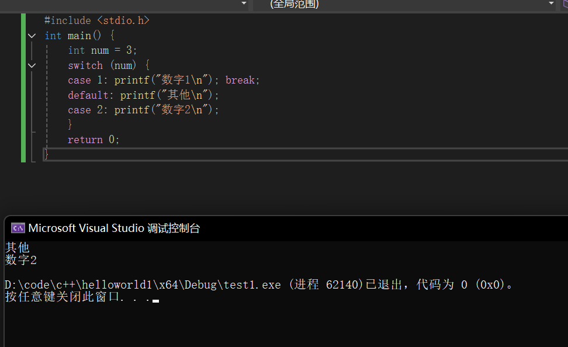Focus the Microsoft Visual Studio 调试控制台 title bar
This screenshot has width=568, height=347.
286,228
